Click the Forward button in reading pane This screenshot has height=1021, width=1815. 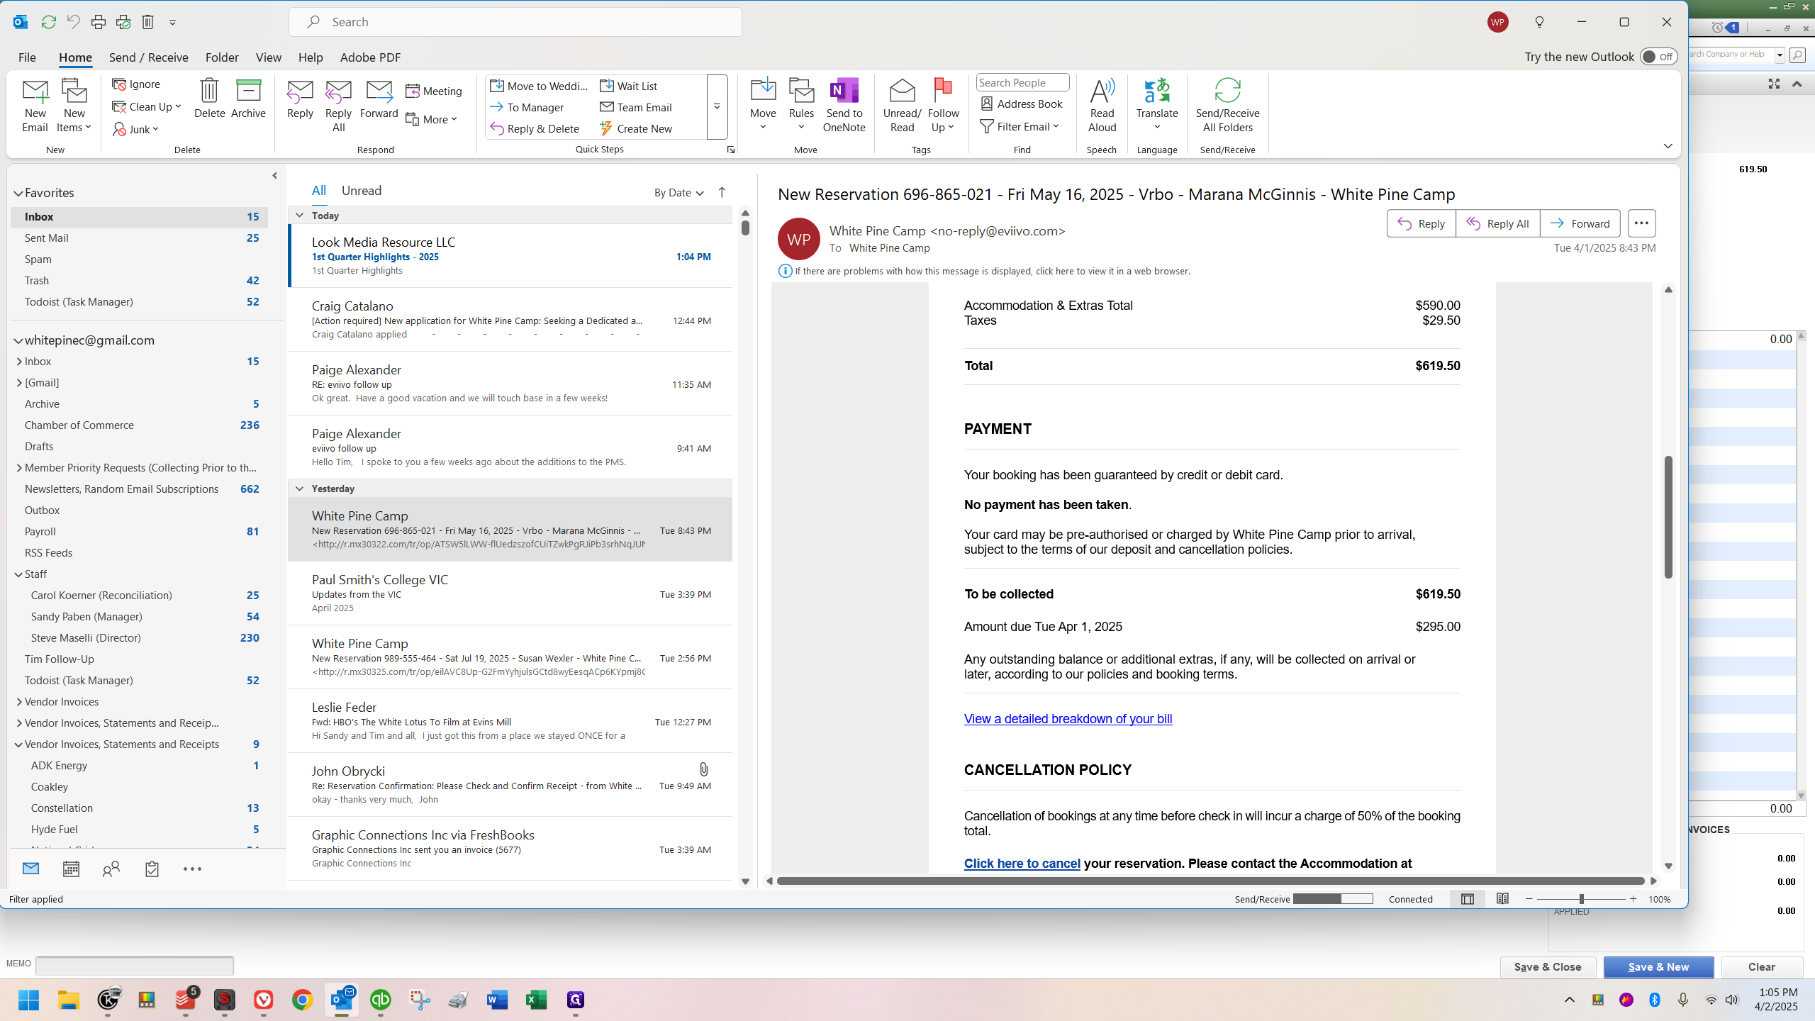(x=1580, y=223)
